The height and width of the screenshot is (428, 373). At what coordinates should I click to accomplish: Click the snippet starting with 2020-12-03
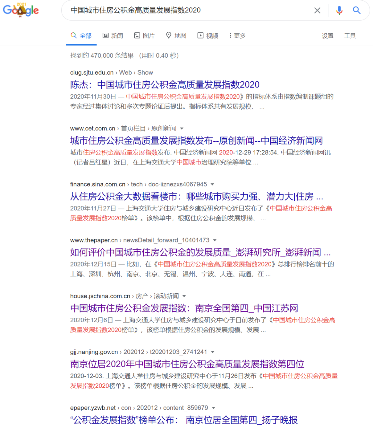click(x=204, y=381)
